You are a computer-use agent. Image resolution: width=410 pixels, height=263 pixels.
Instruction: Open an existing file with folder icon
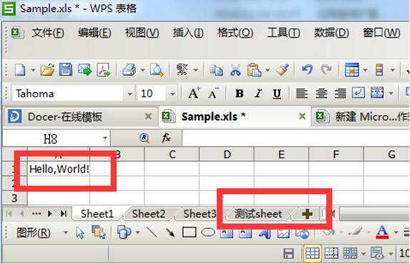point(47,70)
